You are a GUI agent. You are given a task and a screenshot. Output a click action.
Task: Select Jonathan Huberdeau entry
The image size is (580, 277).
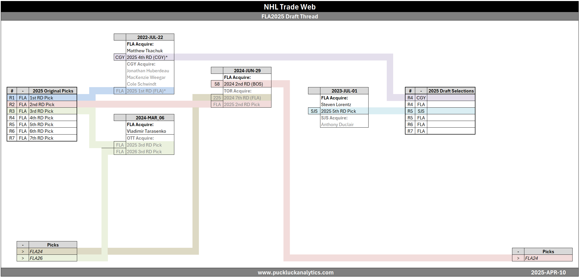(148, 70)
